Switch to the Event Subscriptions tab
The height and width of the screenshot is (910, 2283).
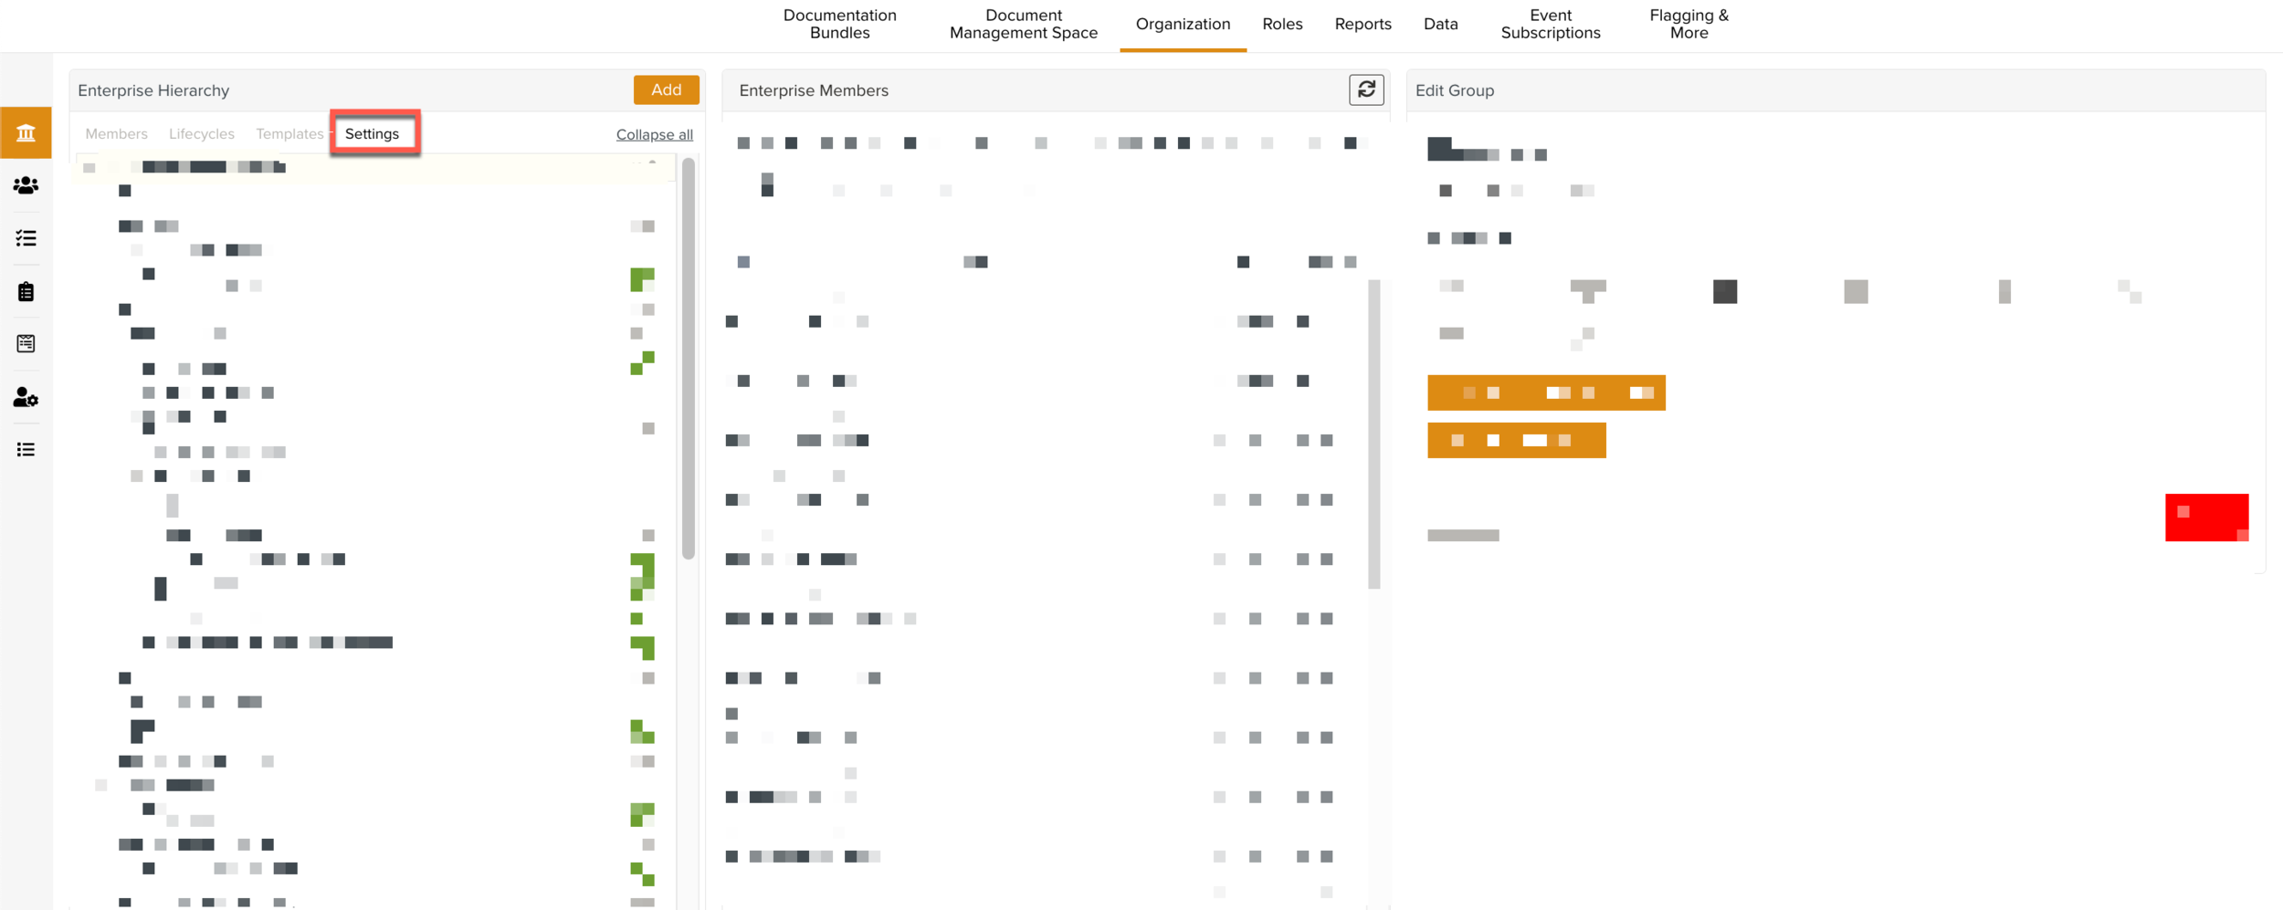click(x=1550, y=25)
